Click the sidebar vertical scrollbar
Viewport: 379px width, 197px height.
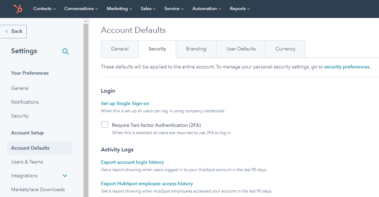pos(86,104)
